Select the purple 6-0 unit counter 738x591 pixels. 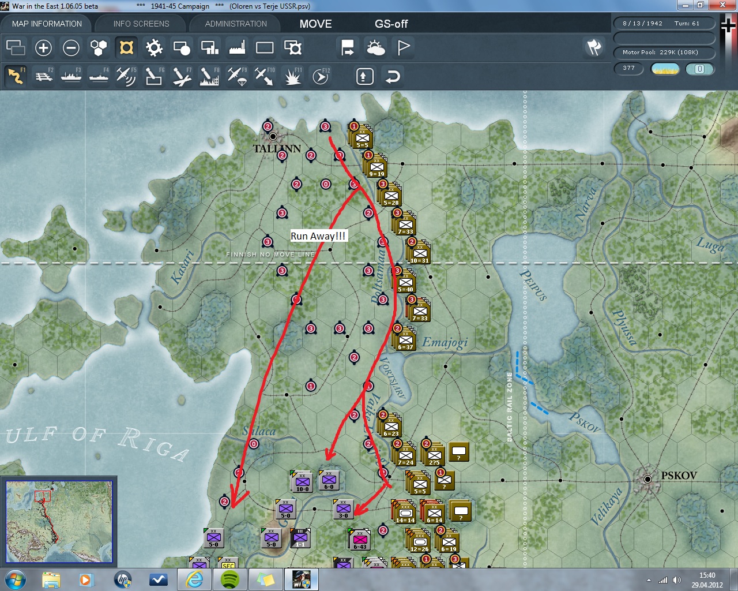329,480
